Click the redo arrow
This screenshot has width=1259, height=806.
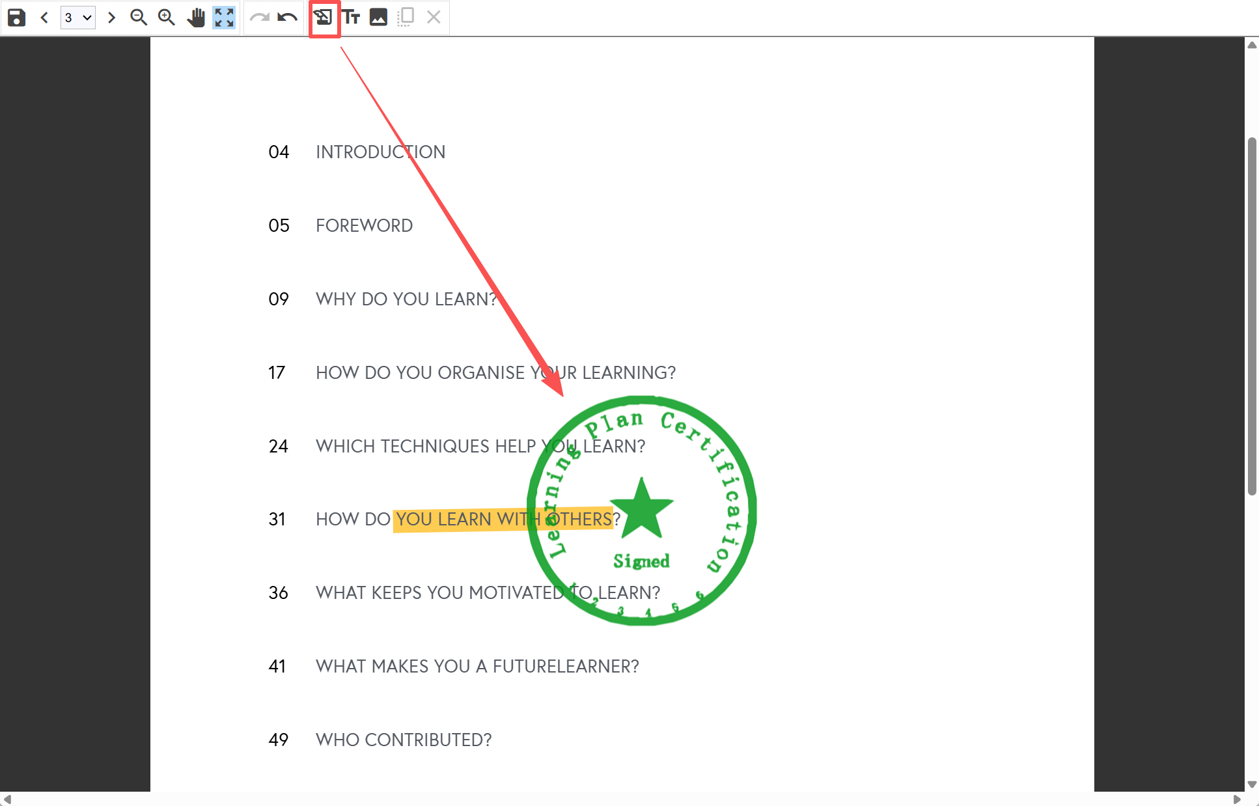259,18
